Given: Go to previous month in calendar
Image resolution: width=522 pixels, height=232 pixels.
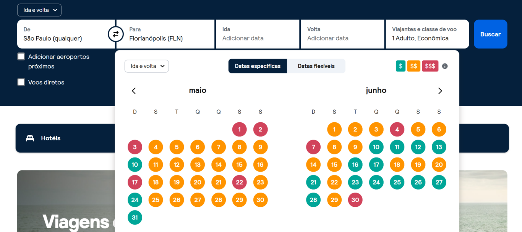Looking at the screenshot, I should 134,91.
